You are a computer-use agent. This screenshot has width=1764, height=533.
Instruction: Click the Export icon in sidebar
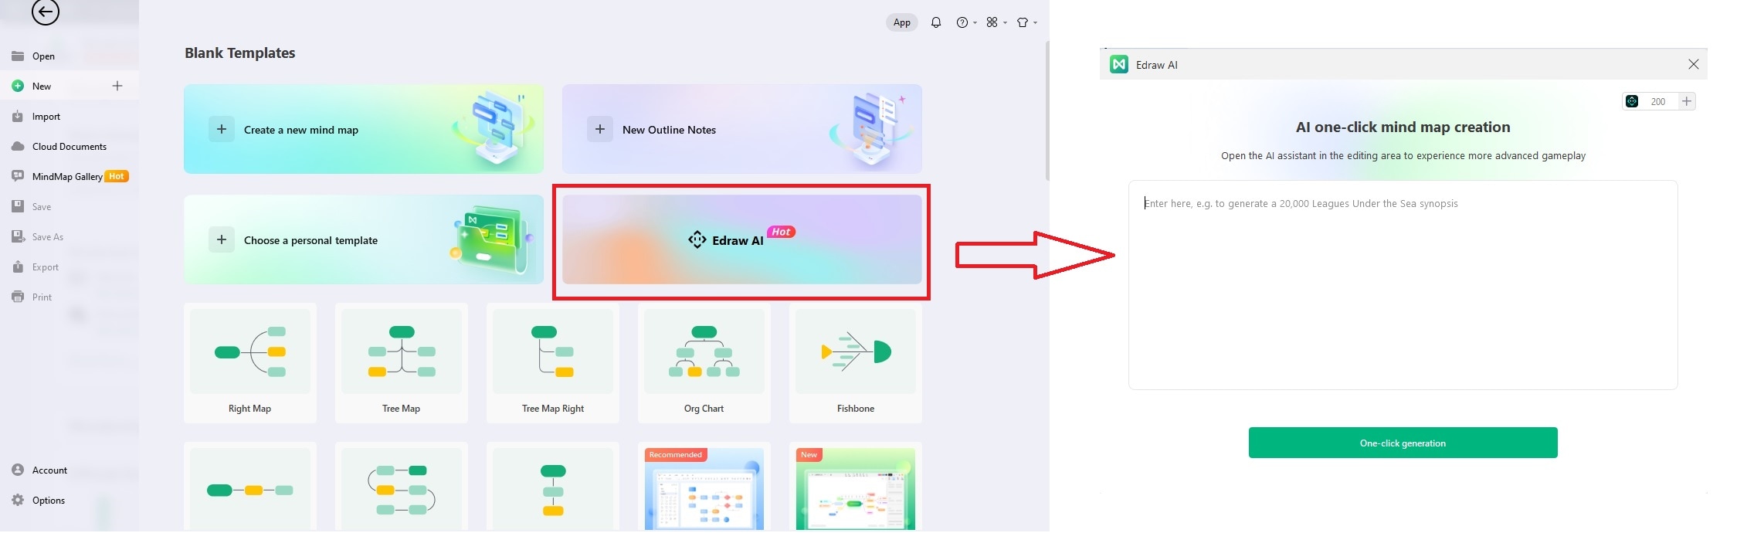tap(18, 267)
